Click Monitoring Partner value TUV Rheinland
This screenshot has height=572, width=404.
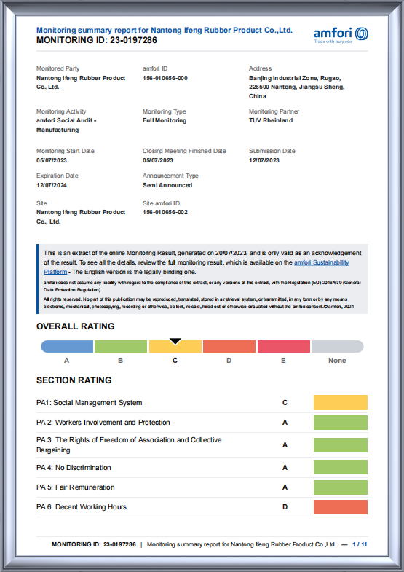click(x=271, y=120)
